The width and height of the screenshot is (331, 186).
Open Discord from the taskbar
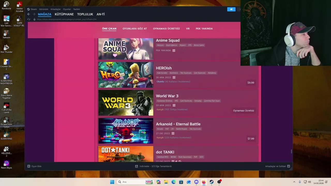(x=196, y=182)
